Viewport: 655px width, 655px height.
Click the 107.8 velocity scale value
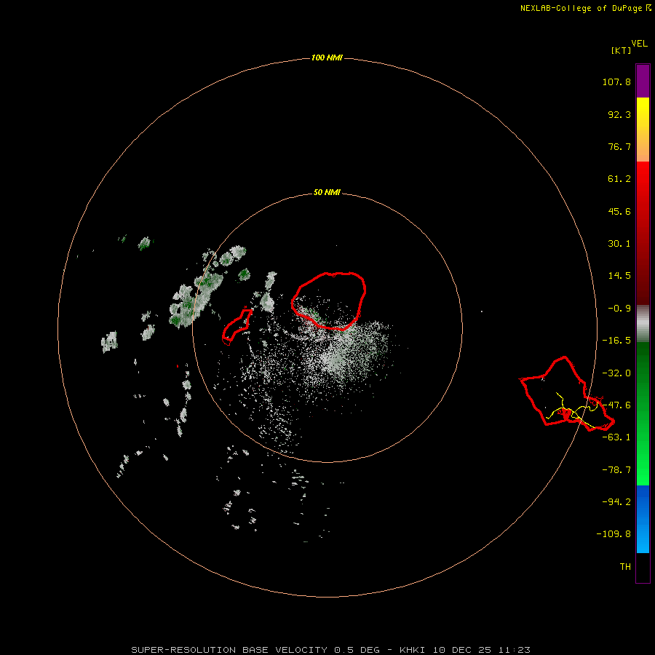pyautogui.click(x=616, y=82)
